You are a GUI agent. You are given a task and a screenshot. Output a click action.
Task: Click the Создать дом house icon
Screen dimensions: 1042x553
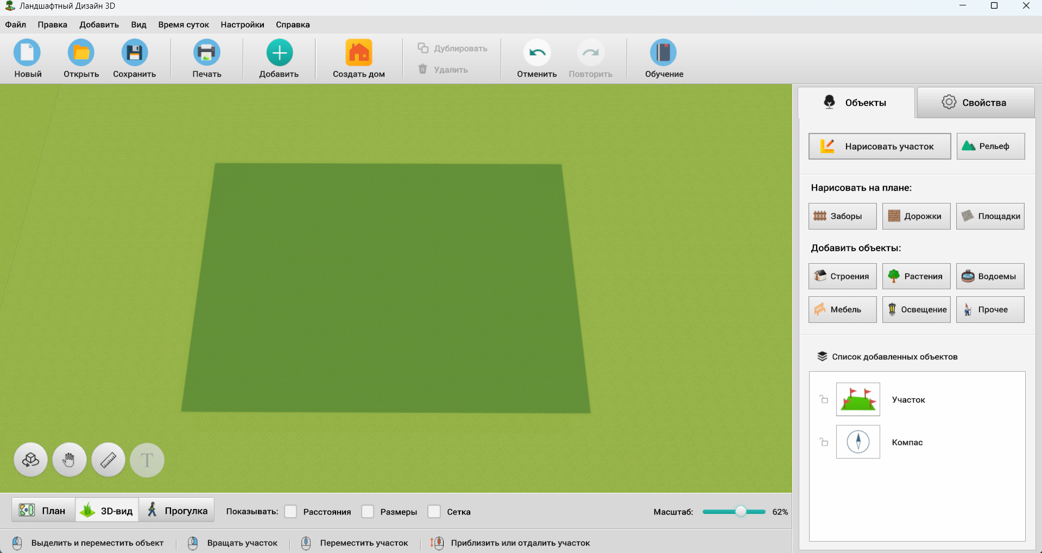pyautogui.click(x=358, y=53)
